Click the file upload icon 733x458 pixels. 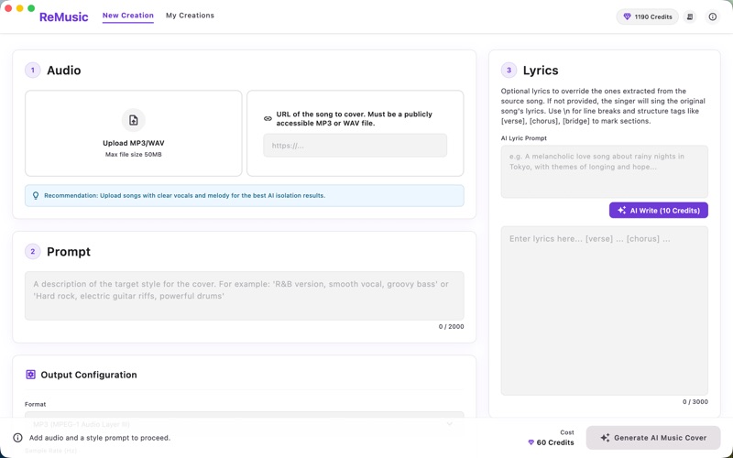pos(133,120)
